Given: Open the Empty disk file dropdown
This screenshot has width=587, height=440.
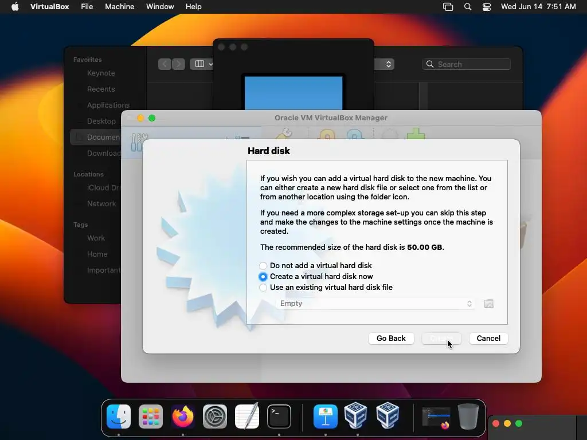Looking at the screenshot, I should [375, 304].
